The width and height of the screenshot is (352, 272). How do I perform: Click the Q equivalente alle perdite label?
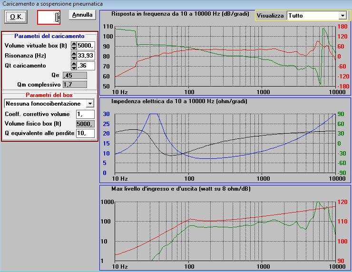click(39, 133)
